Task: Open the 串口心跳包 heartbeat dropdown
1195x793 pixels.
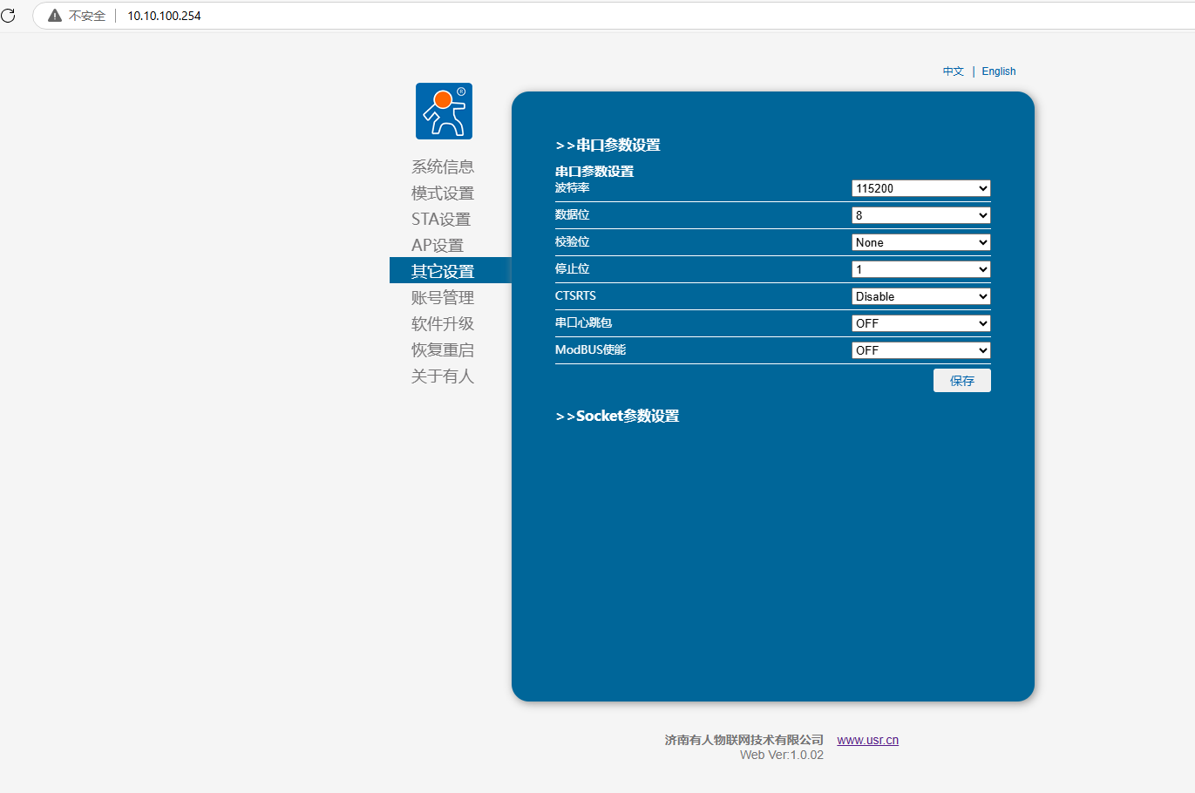Action: [x=920, y=323]
